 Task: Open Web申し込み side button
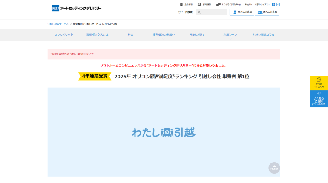pyautogui.click(x=319, y=83)
